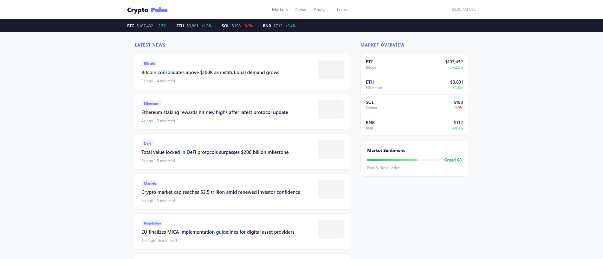Click the Greed 68 sentiment value
603x259 pixels.
(x=453, y=160)
